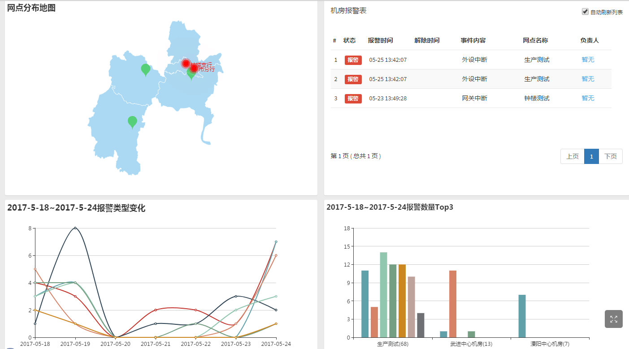
Task: Select the green marker below the red alert markers
Action: click(x=190, y=75)
